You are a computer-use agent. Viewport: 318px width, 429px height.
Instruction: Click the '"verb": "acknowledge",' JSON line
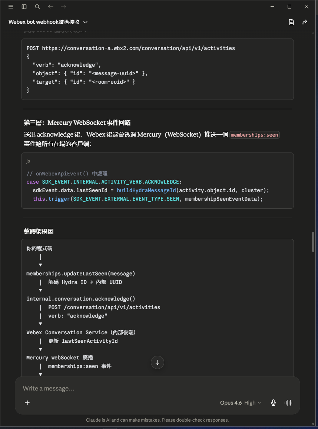coord(67,65)
